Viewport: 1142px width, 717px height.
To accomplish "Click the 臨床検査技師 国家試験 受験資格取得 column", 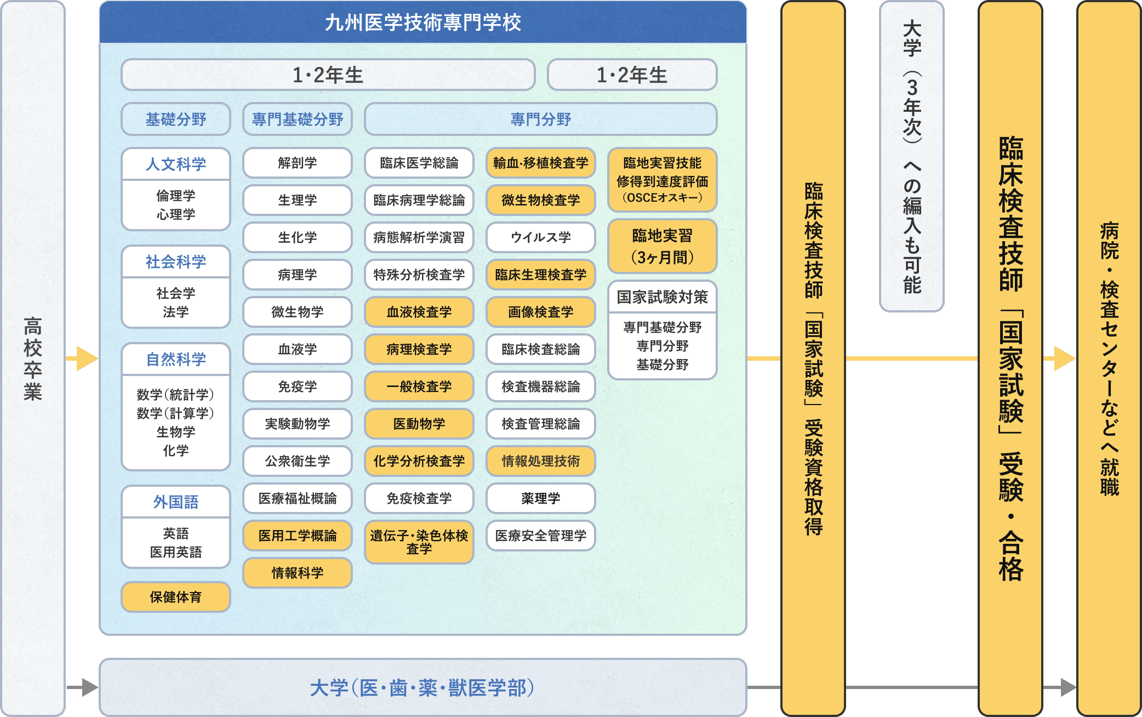I will click(813, 358).
